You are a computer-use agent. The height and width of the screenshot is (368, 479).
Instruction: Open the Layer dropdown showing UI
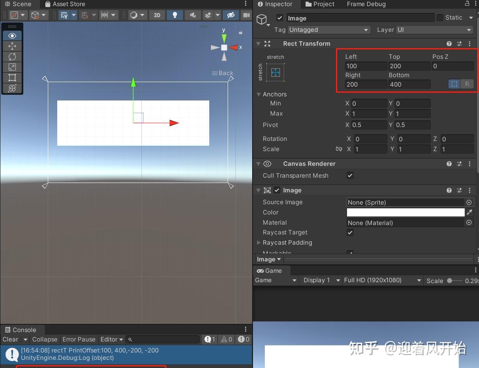pos(434,30)
